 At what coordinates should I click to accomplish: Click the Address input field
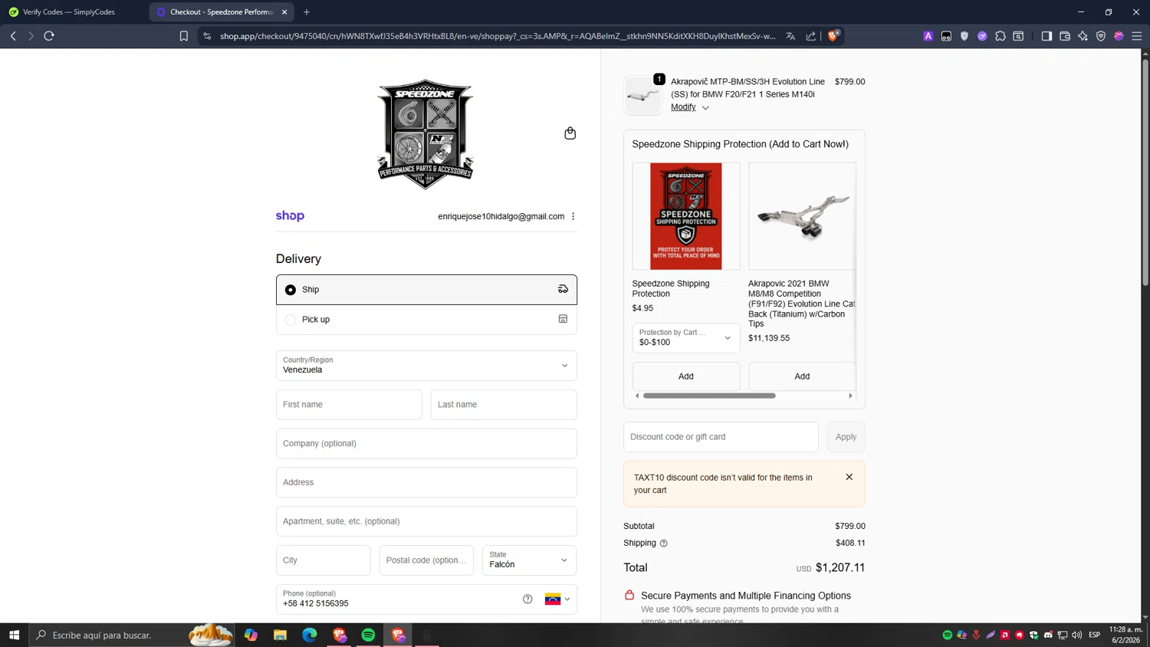coord(426,483)
